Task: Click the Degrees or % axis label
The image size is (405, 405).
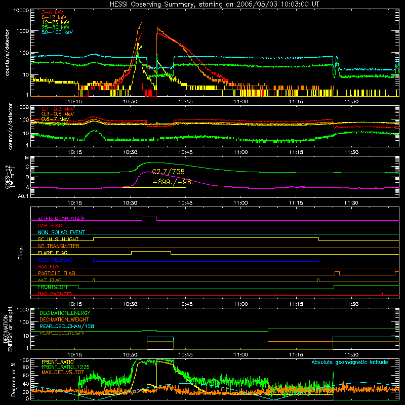Action: [x=13, y=380]
